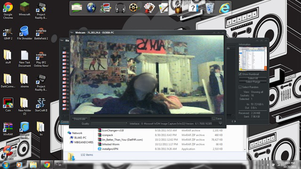Image resolution: width=301 pixels, height=169 pixels.
Task: Switch to Google Chrome on the taskbar
Action: coord(47,165)
